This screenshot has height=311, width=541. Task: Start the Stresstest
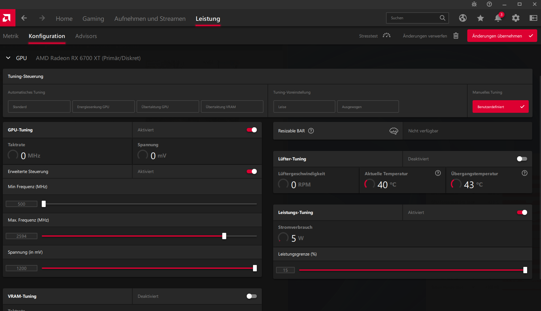(368, 36)
